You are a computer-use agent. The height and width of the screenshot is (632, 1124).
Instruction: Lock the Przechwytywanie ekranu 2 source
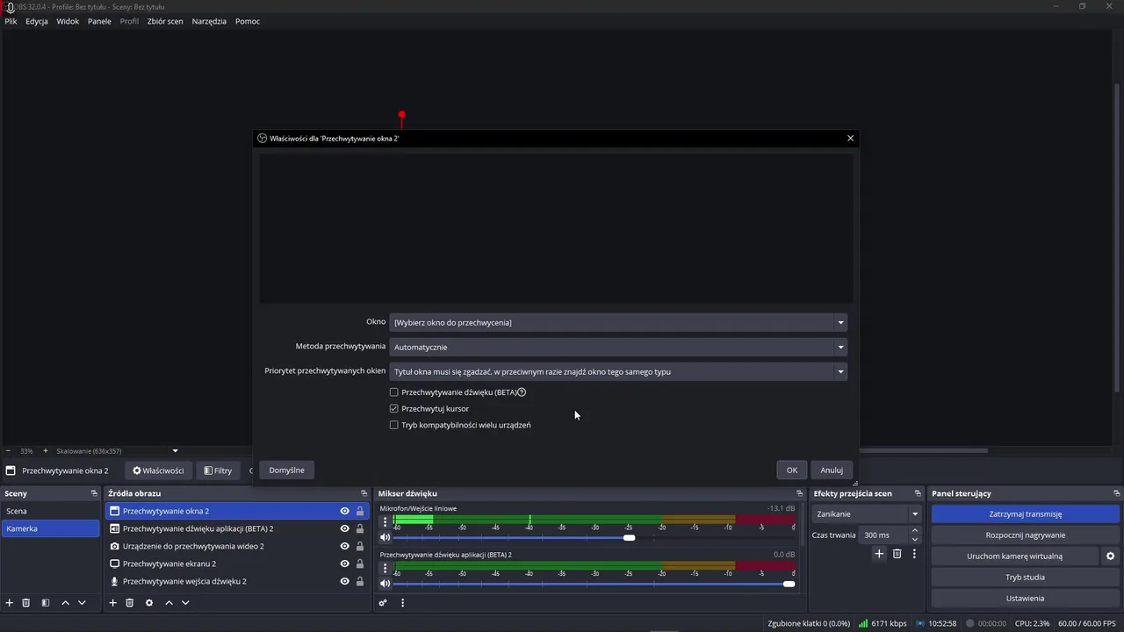click(360, 564)
